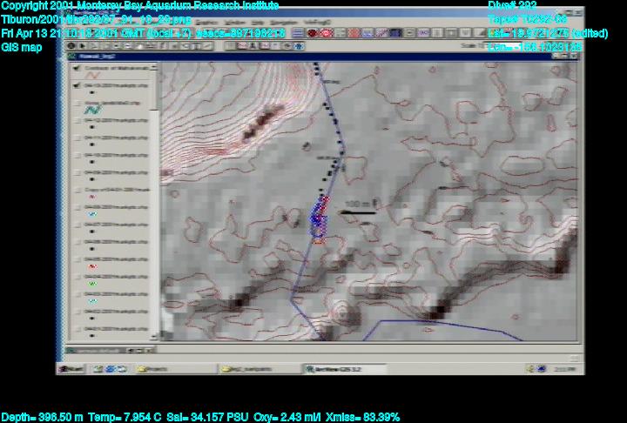627x423 pixels.
Task: Uncheck the layer directly below Contours
Action: pyautogui.click(x=77, y=86)
